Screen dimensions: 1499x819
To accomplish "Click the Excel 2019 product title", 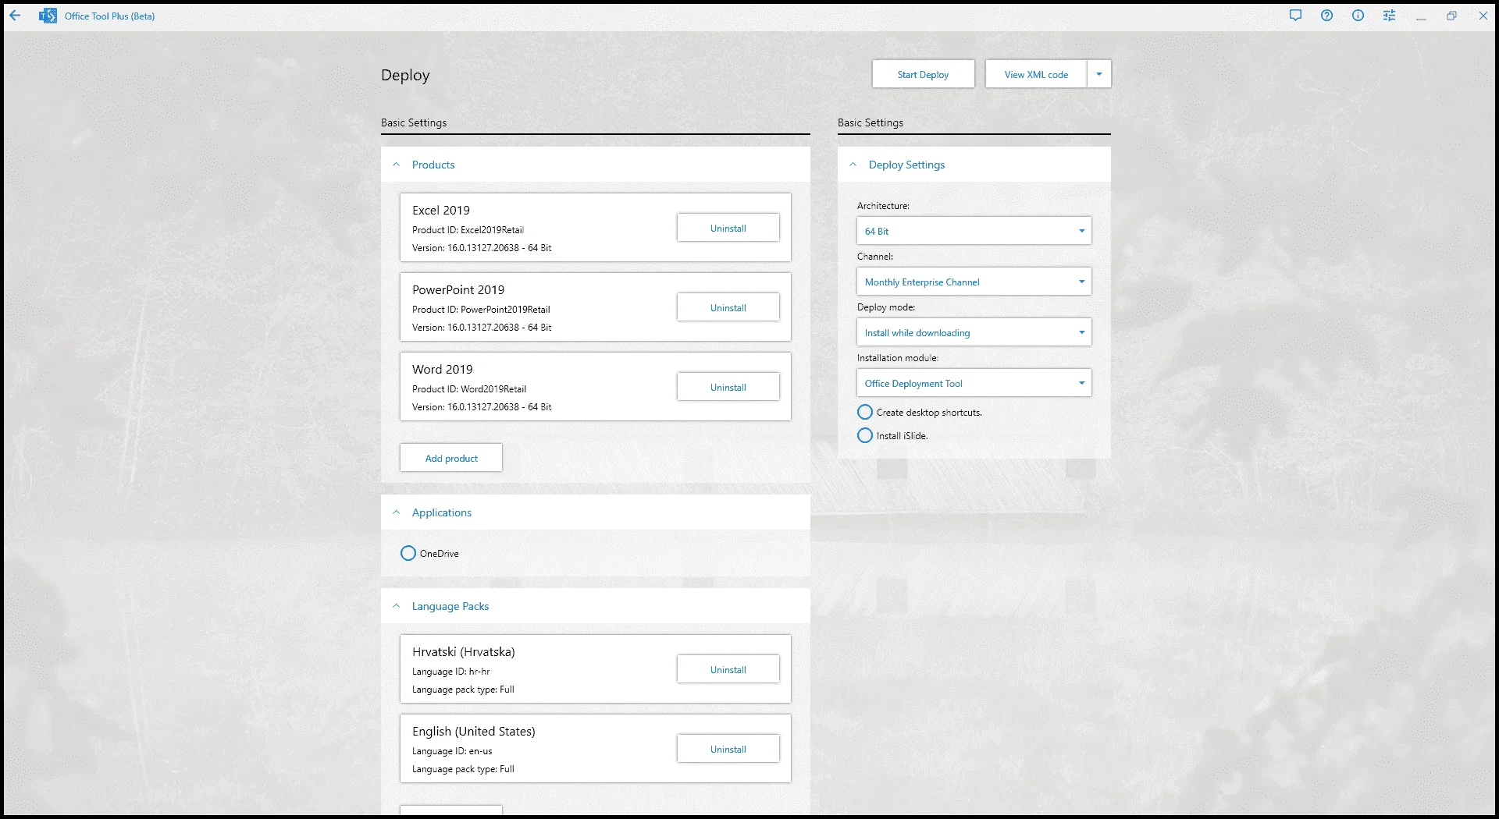I will [x=441, y=210].
